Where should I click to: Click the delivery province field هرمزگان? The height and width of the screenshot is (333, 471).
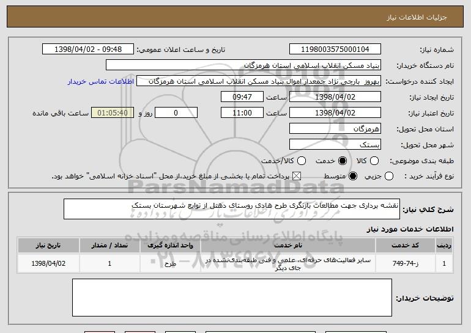(x=335, y=129)
